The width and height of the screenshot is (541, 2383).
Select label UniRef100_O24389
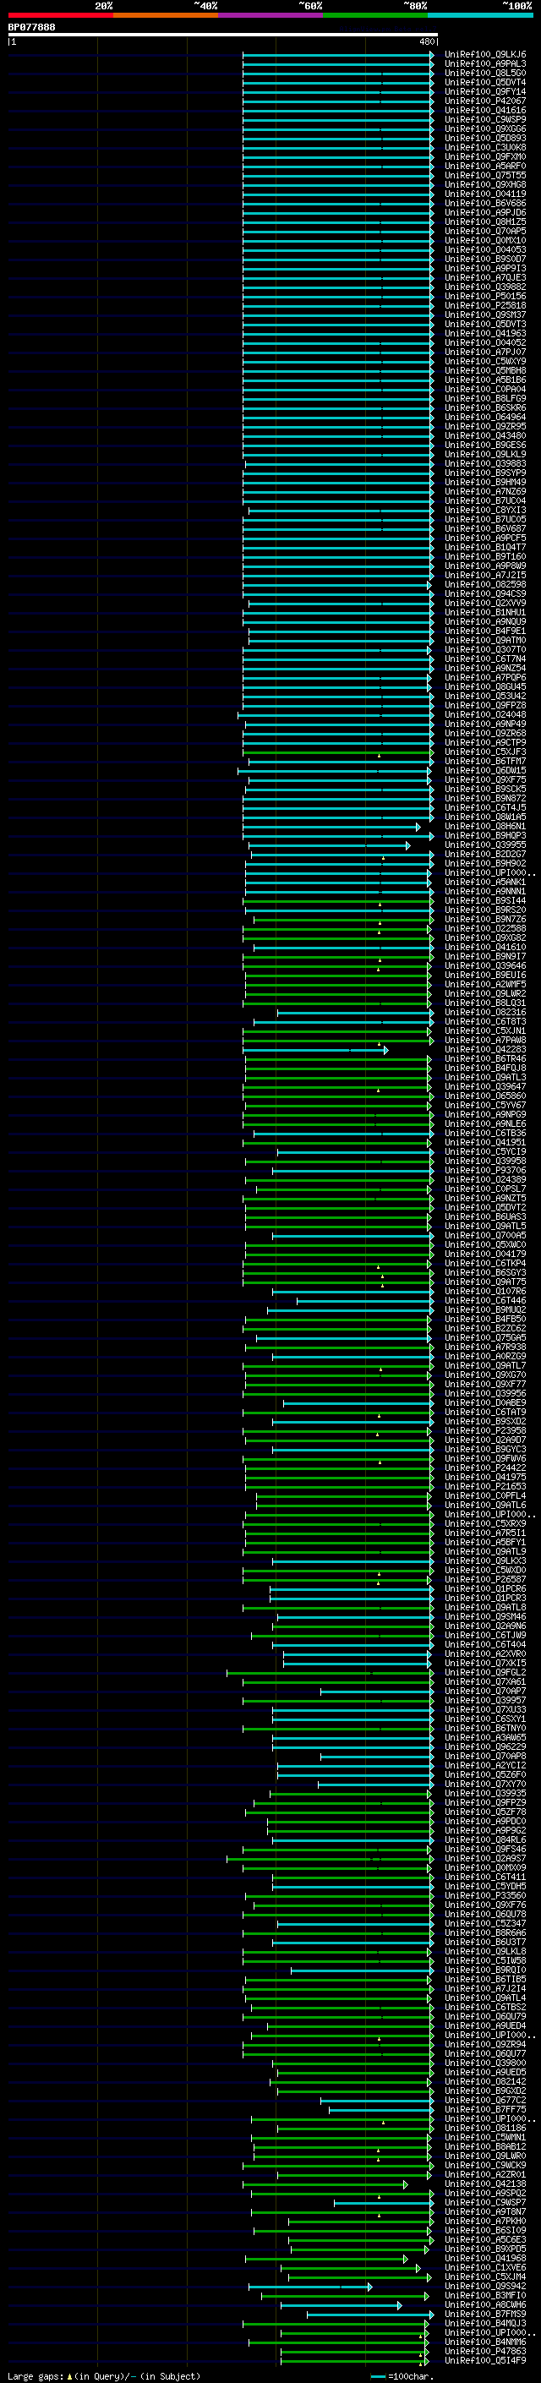(x=485, y=1179)
